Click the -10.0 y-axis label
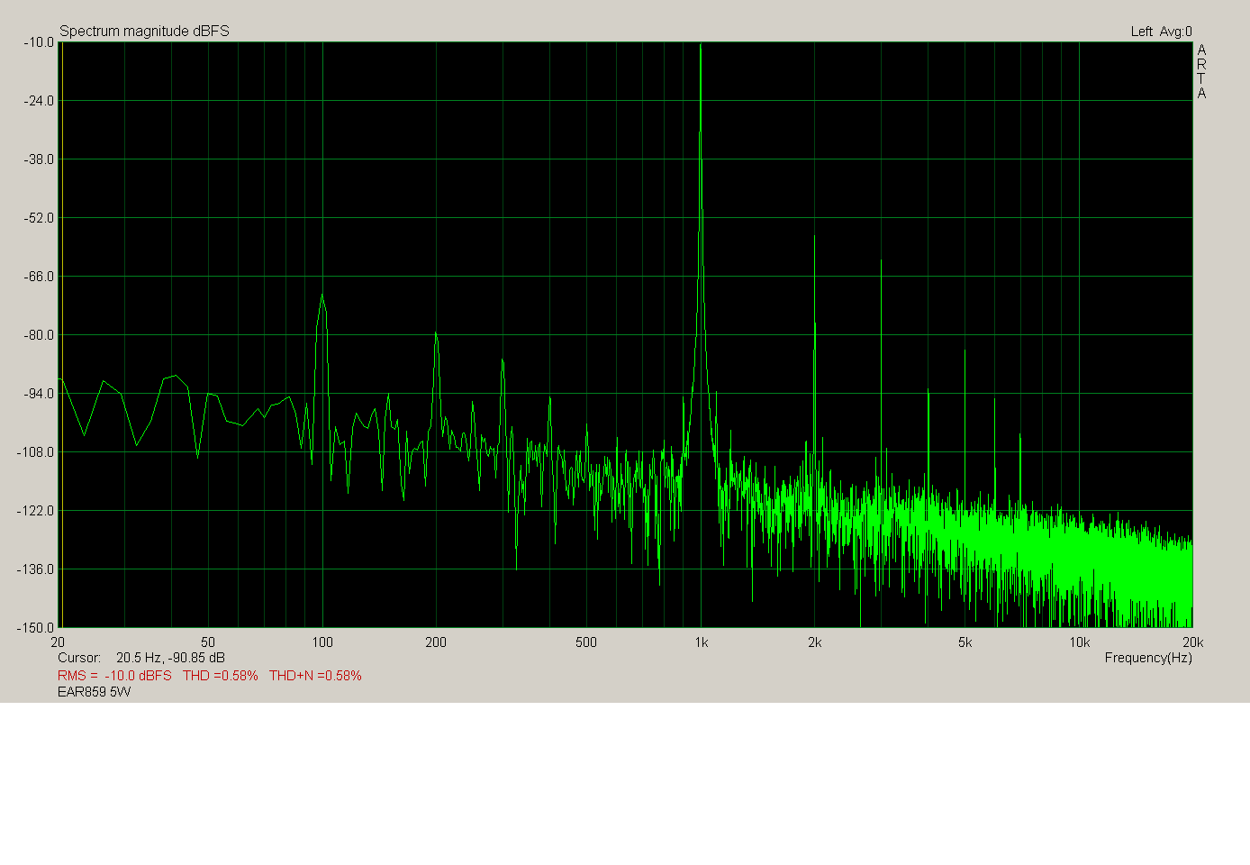 coord(39,41)
